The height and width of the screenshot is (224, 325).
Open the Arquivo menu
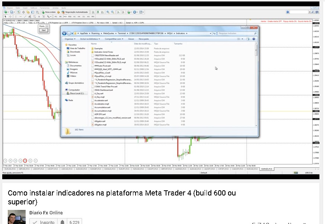(x=10, y=8)
